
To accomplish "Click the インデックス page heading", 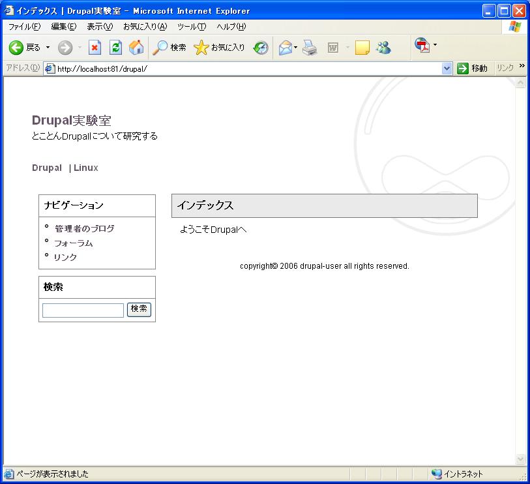I will pos(205,205).
